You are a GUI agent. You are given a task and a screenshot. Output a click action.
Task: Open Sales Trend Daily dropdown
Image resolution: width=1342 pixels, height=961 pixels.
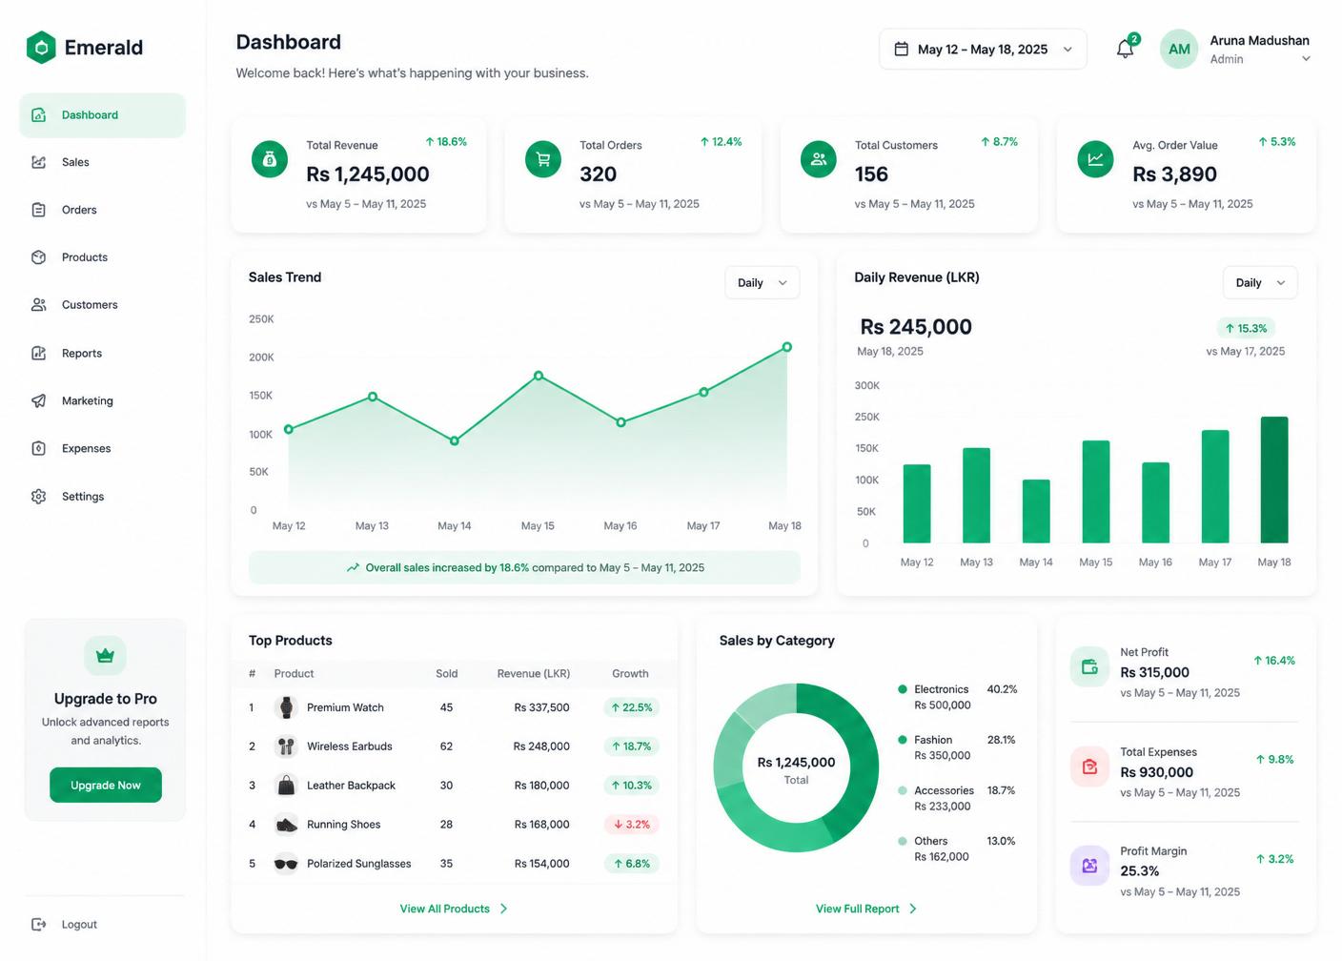762,282
